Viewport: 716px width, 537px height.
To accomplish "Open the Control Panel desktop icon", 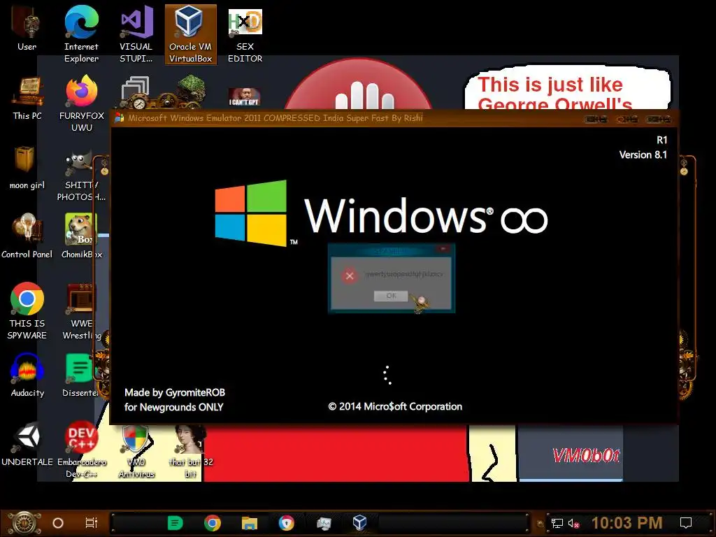I will tap(27, 235).
